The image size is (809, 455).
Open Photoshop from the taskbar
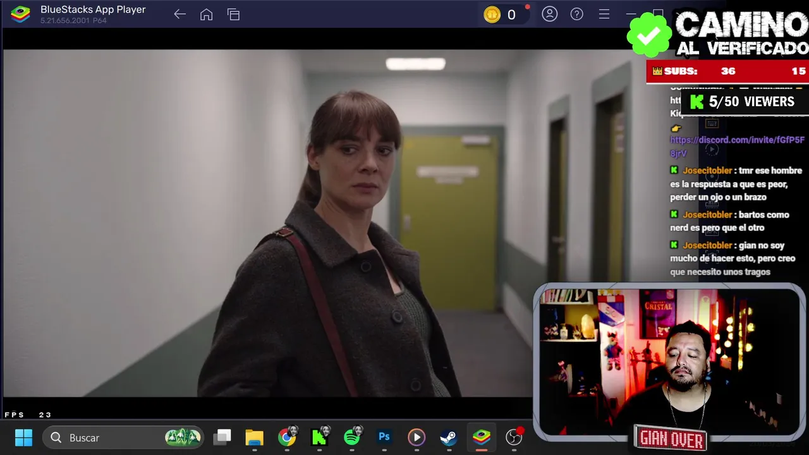click(x=384, y=437)
